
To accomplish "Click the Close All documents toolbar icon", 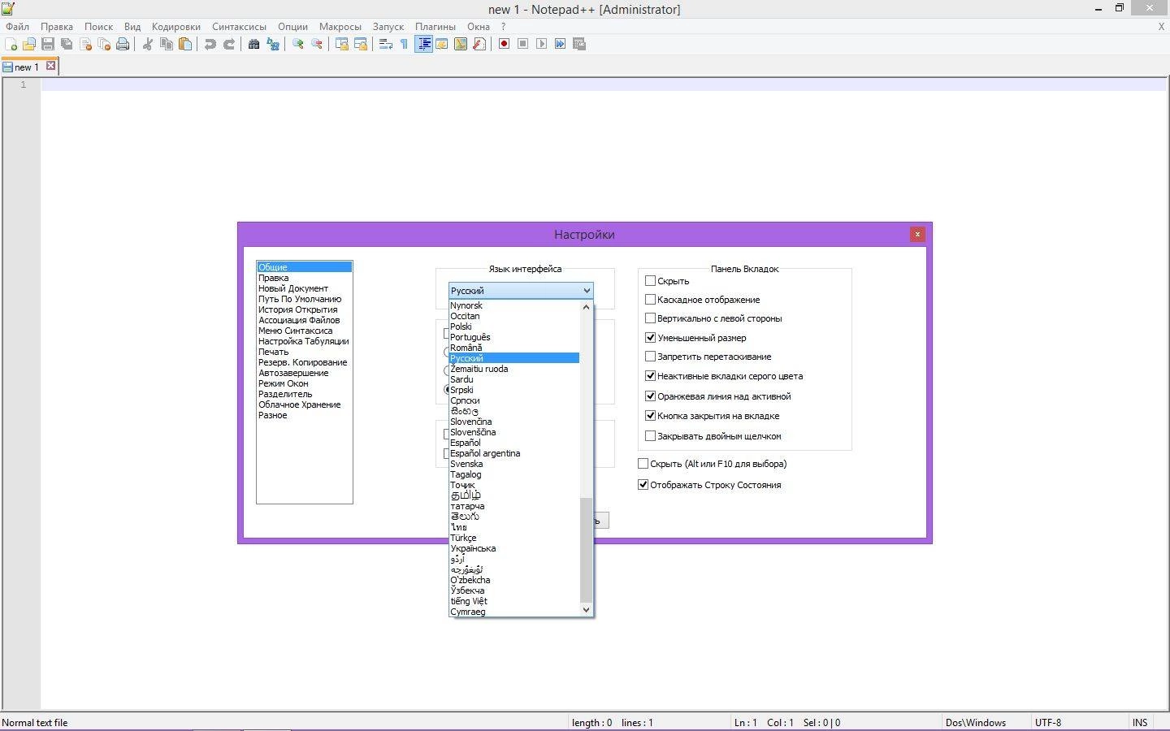I will tap(104, 44).
